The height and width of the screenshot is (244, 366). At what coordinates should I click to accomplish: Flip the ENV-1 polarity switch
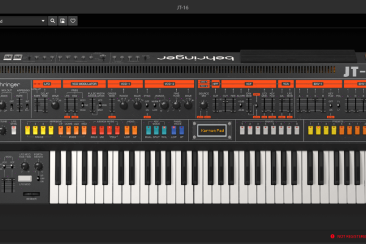(338, 106)
